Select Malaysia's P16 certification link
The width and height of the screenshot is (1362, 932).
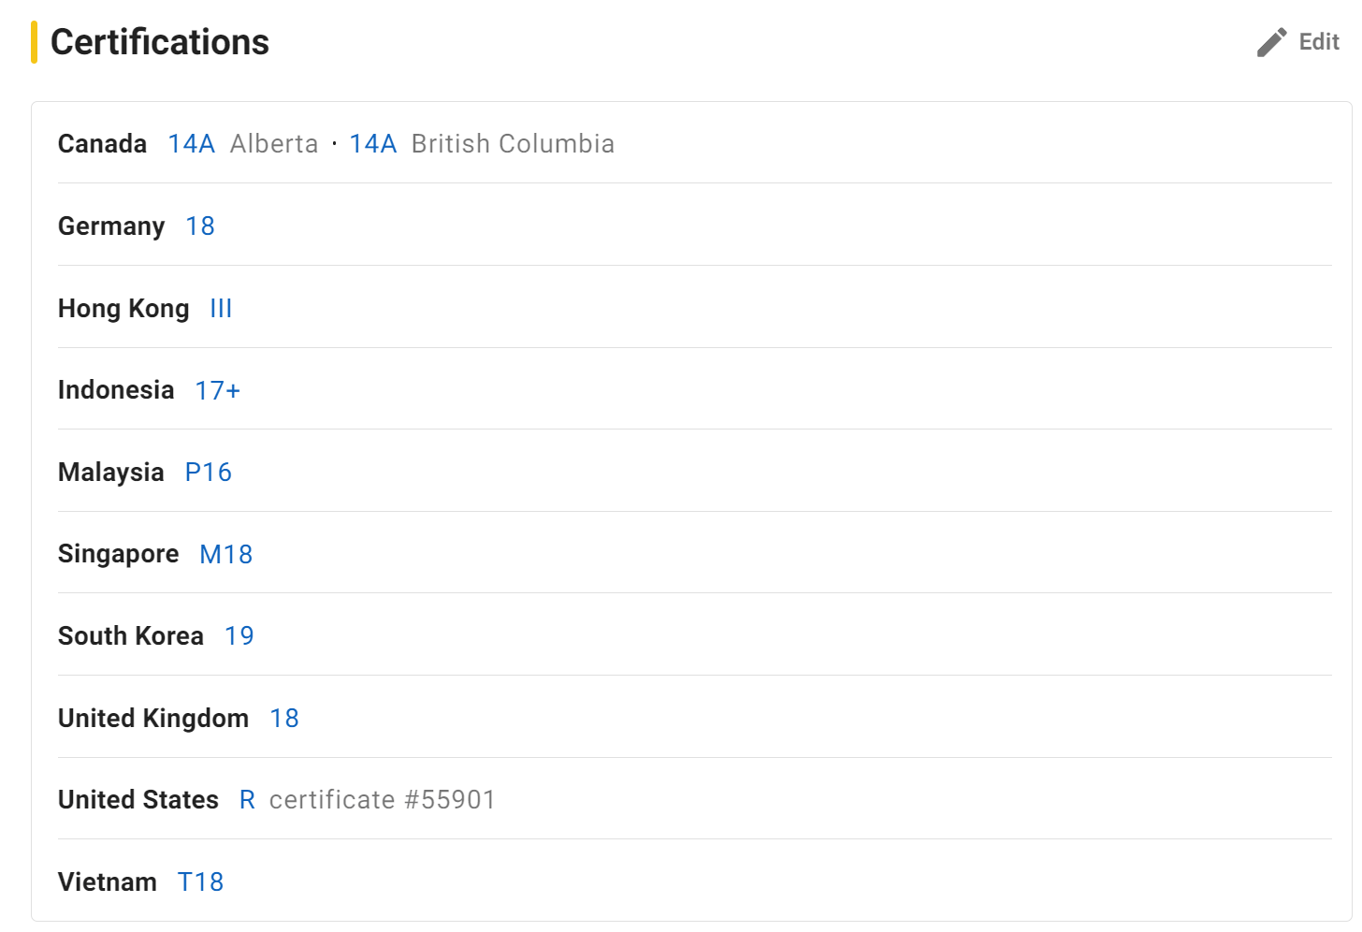tap(209, 473)
